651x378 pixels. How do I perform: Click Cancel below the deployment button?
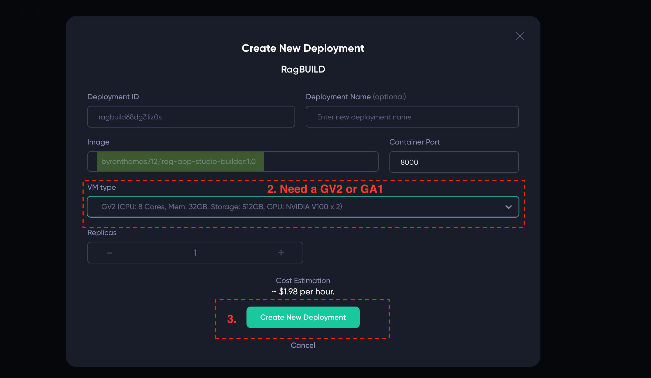pyautogui.click(x=303, y=345)
